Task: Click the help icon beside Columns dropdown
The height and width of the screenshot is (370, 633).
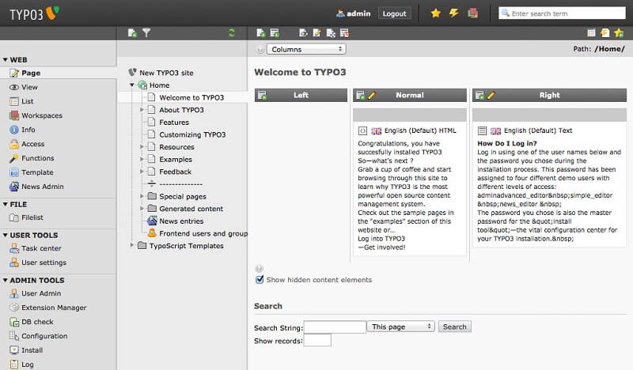Action: [x=260, y=49]
